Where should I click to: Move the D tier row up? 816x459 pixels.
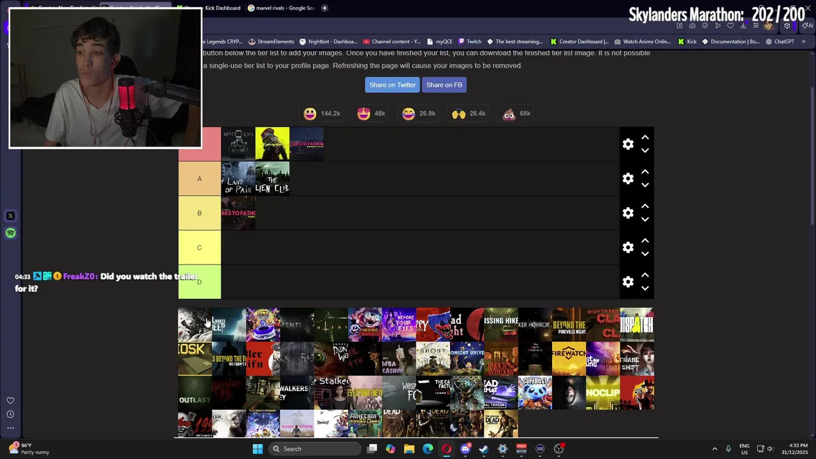(x=645, y=275)
